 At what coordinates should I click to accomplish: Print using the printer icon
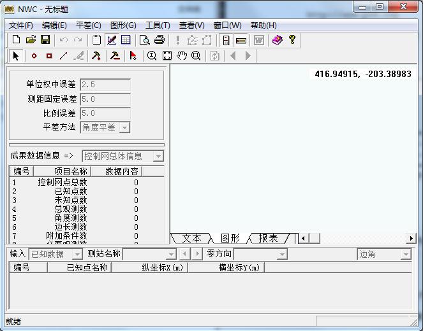(x=160, y=40)
